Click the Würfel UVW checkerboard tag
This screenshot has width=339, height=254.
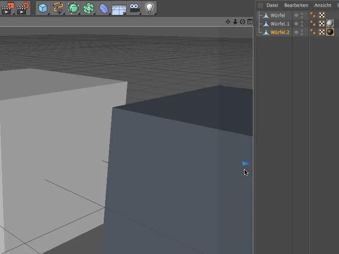tap(322, 15)
